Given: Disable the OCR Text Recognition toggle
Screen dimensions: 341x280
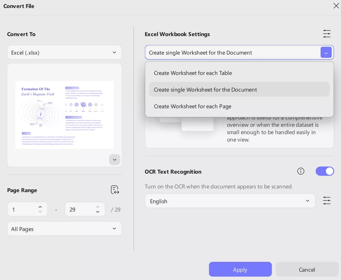Looking at the screenshot, I should (325, 171).
